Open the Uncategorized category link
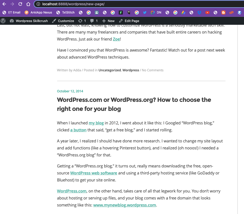This screenshot has width=244, height=214. click(109, 70)
